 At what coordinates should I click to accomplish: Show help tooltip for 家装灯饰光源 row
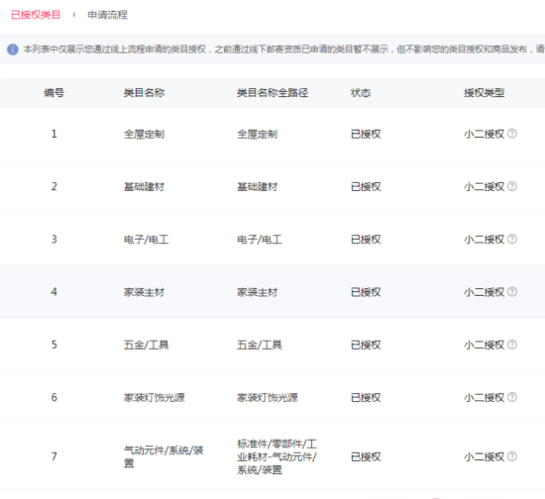tap(512, 397)
